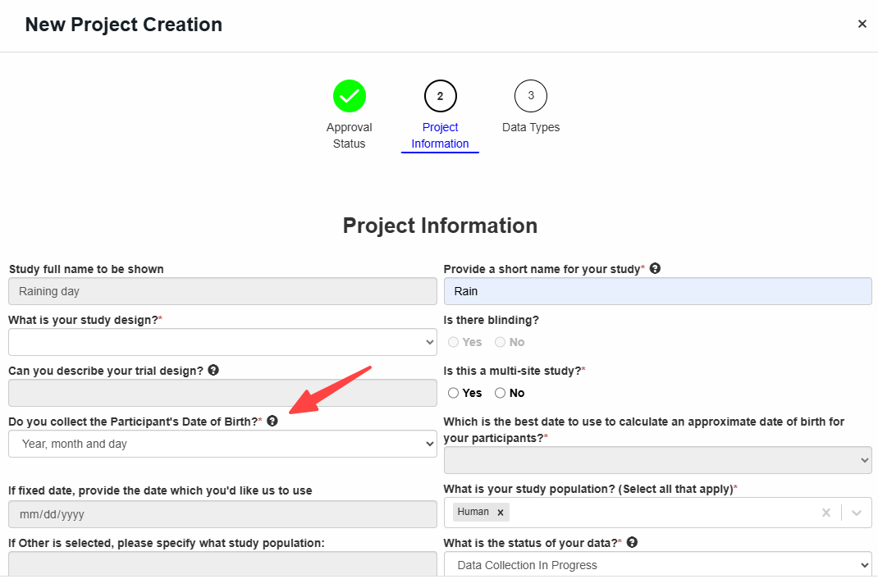Click the fixed date mm/dd/yyyy field

[x=222, y=514]
